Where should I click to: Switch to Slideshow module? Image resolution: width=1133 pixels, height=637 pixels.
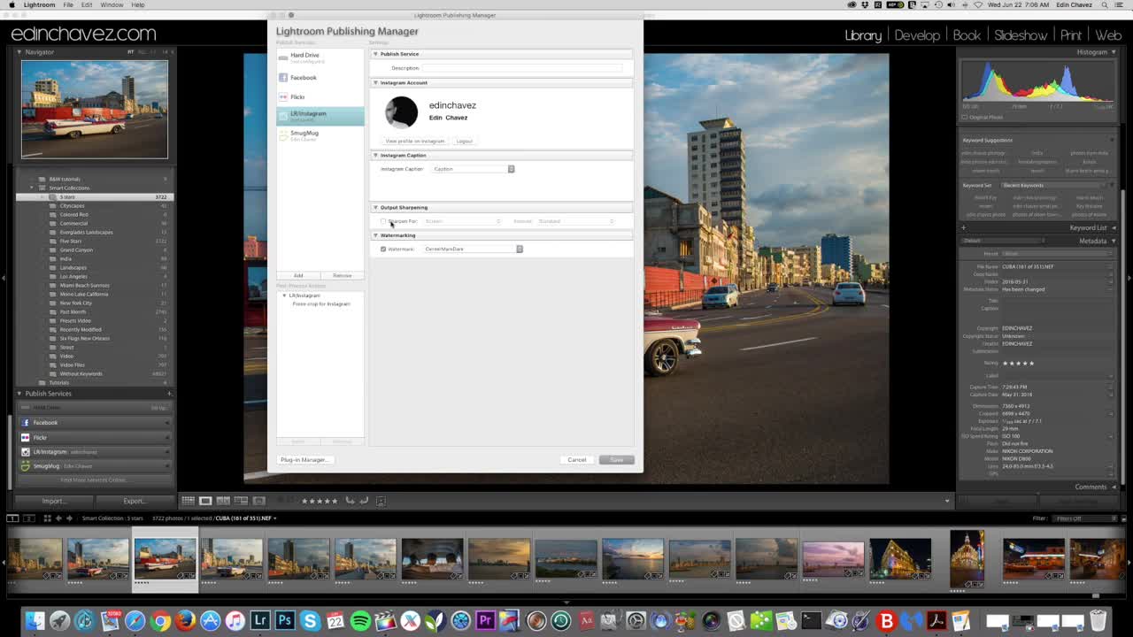(x=1021, y=35)
